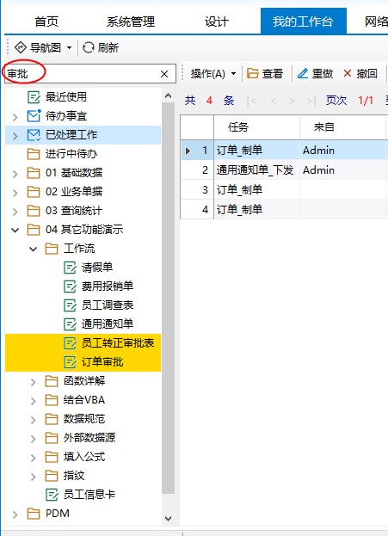Switch to the 设计 tab
388x536 pixels.
point(217,22)
